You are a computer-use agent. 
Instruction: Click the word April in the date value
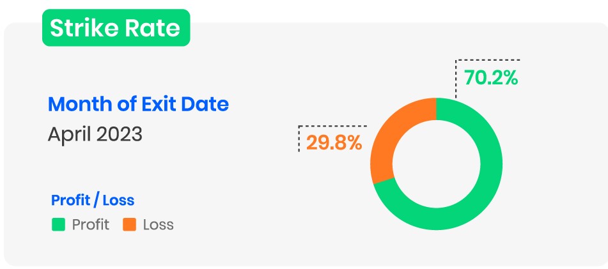point(70,135)
